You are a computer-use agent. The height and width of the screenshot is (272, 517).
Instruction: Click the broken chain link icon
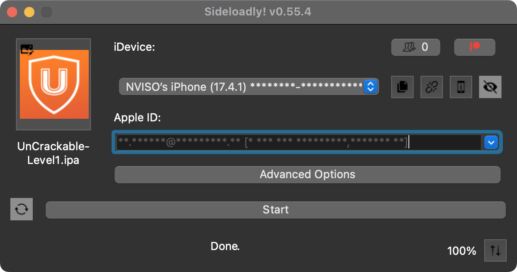coord(432,87)
